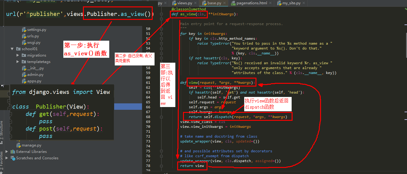The height and width of the screenshot is (174, 407).
Task: Select wsgi.py in the project tree
Action: (x=34, y=43)
